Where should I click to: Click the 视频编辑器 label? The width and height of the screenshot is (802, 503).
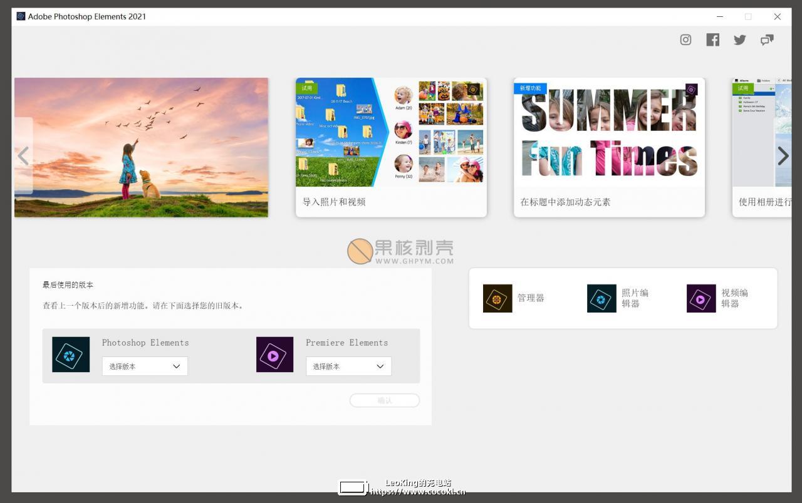click(734, 298)
